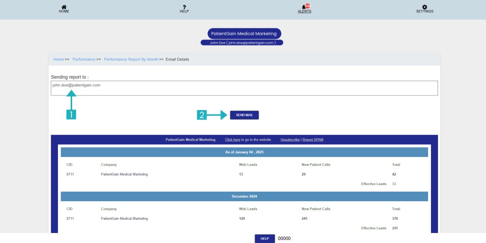Go to Home in the breadcrumb
The width and height of the screenshot is (486, 243).
pyautogui.click(x=58, y=59)
